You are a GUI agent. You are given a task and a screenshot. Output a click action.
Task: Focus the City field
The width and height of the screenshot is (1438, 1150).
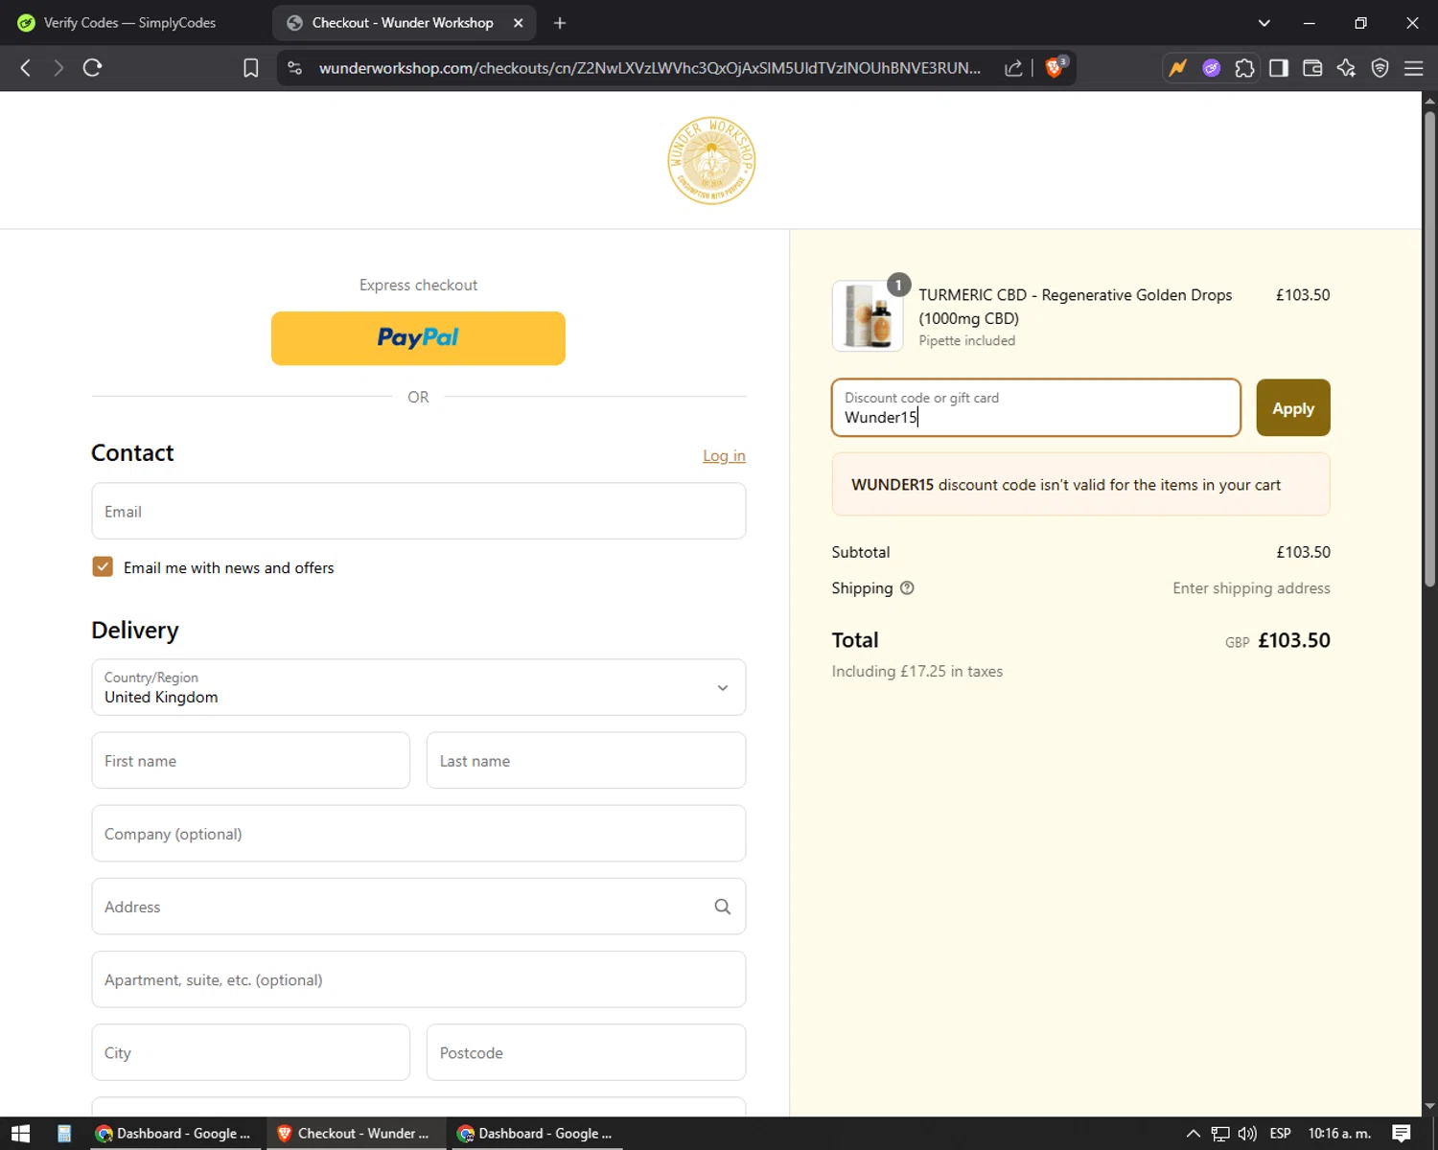[x=251, y=1052]
